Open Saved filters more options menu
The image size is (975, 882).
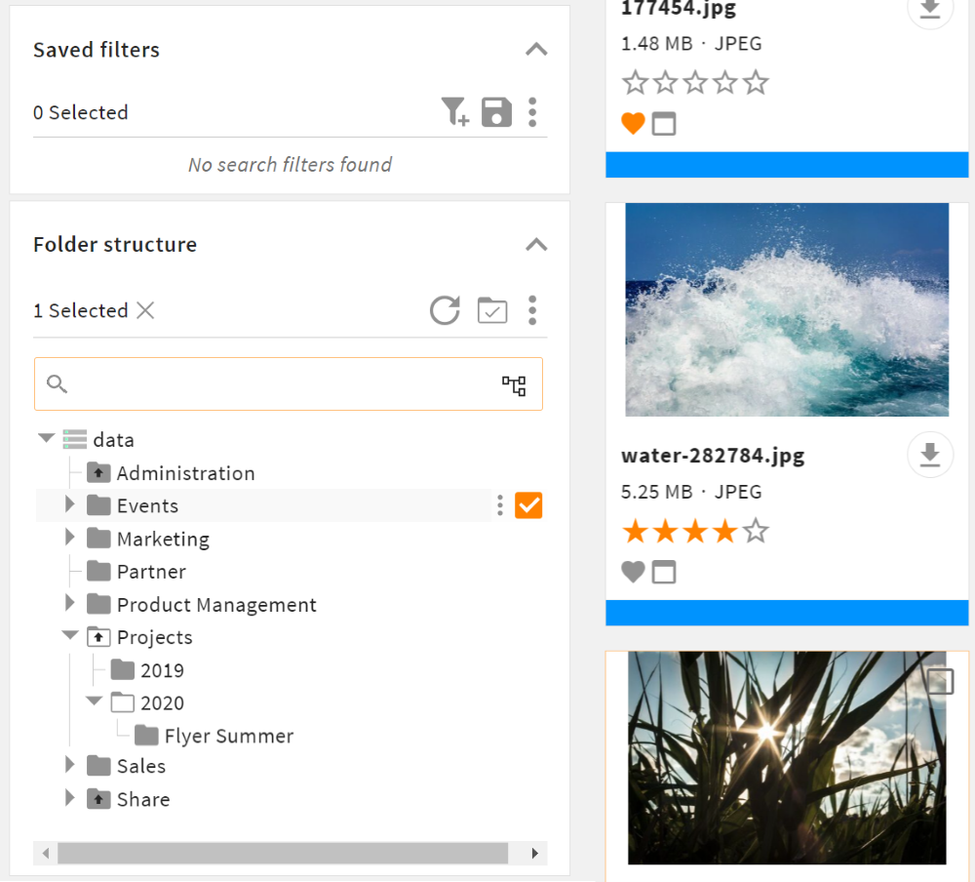[x=532, y=112]
